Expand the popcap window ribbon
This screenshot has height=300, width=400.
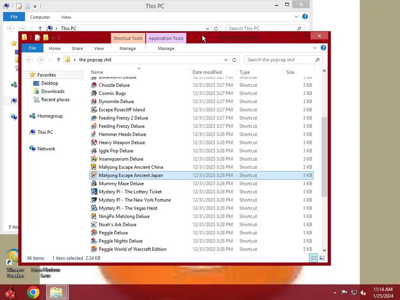(314, 48)
